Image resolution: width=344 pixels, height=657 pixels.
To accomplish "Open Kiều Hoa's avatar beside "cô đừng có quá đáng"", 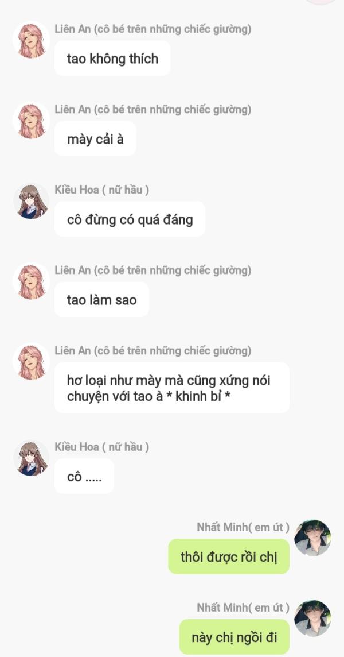I will [31, 201].
